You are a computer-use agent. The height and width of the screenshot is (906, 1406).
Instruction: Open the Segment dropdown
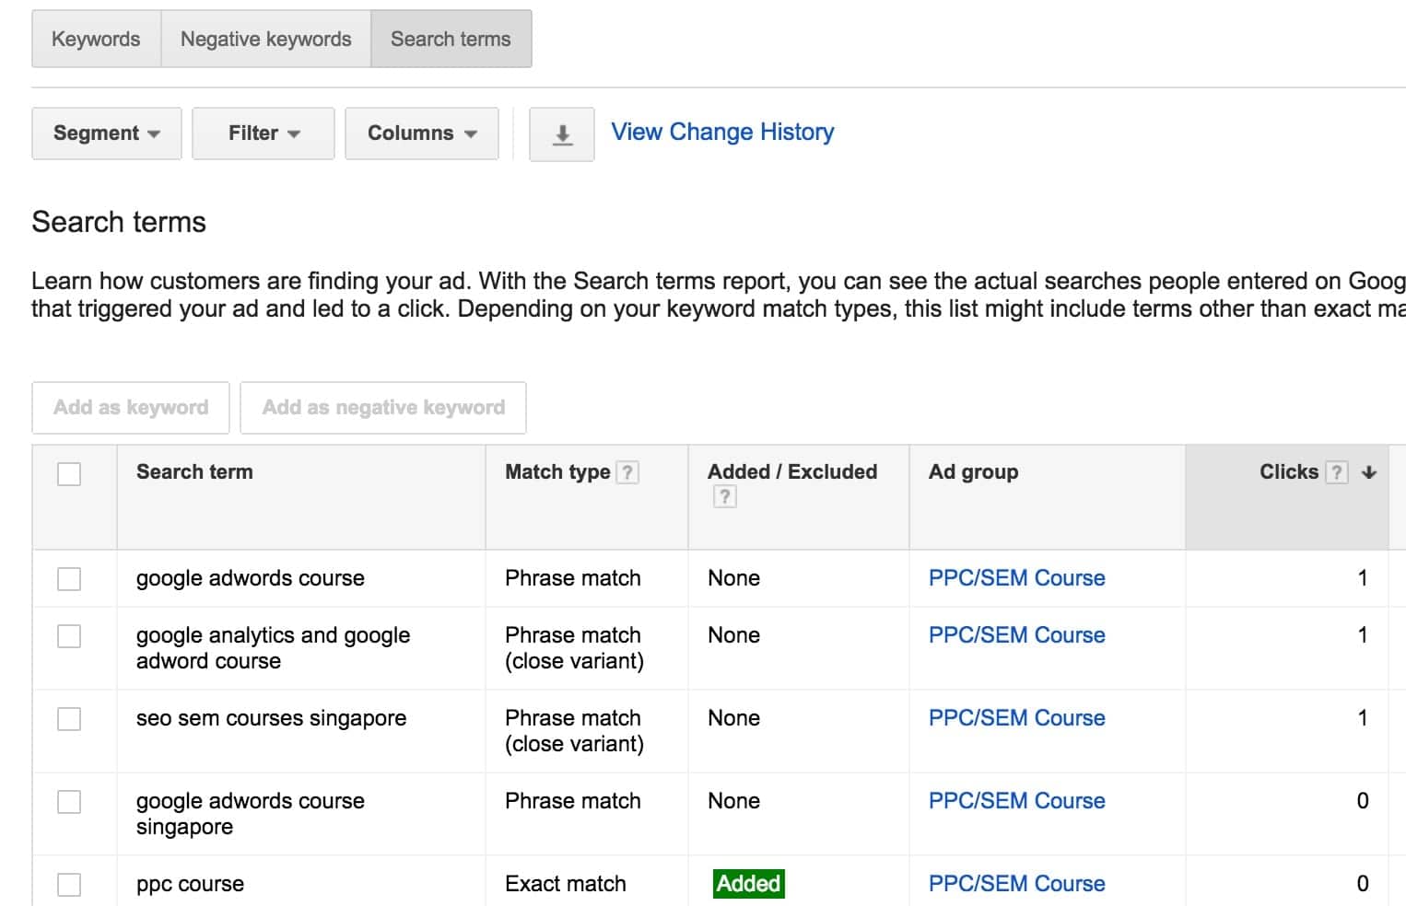point(107,134)
